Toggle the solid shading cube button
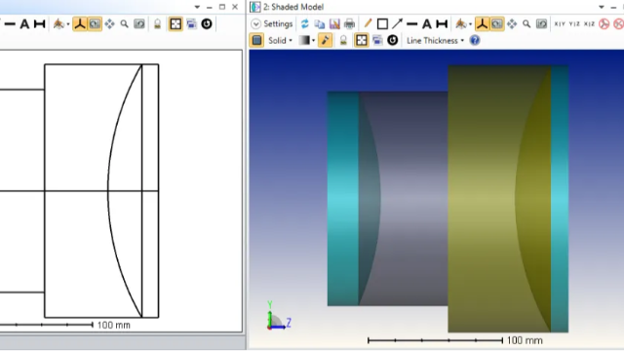The height and width of the screenshot is (351, 624). coord(256,40)
